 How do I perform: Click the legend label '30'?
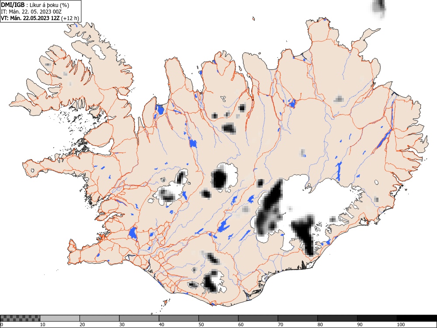122,325
